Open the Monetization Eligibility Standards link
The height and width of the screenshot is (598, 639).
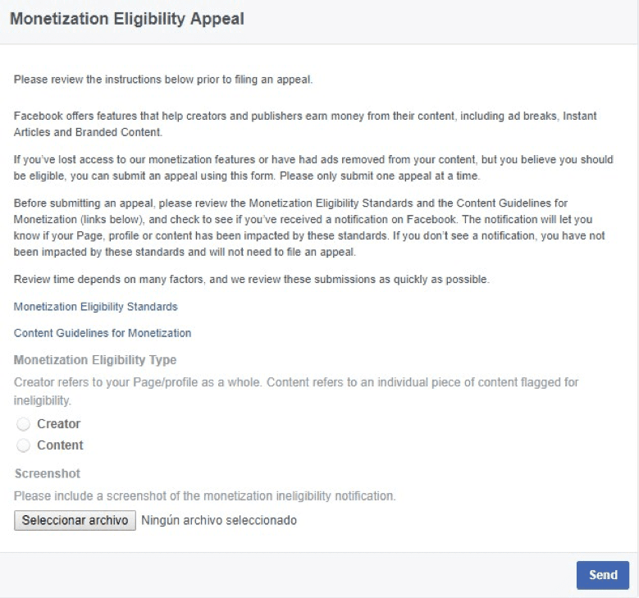[95, 307]
